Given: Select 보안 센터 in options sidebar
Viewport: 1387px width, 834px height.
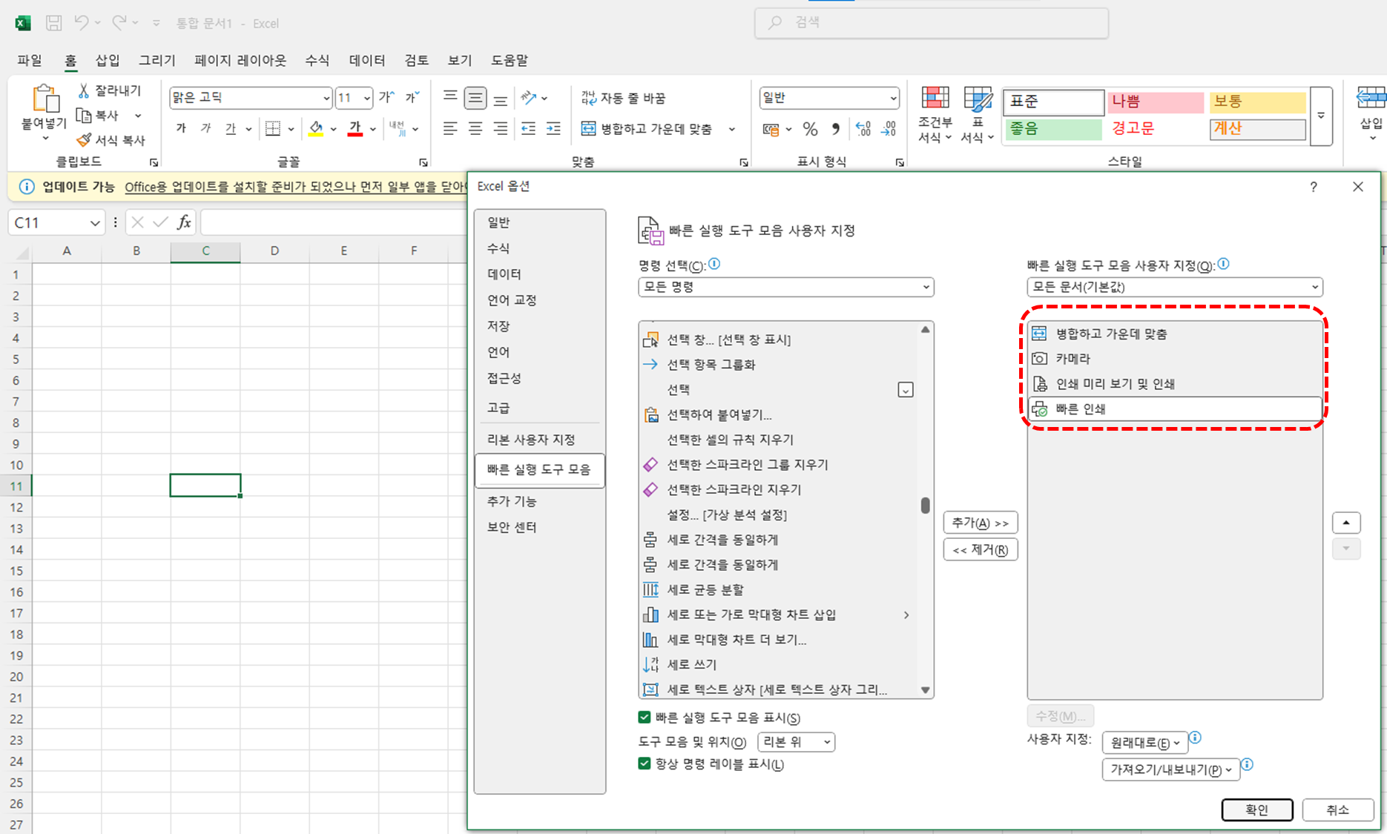Looking at the screenshot, I should [539, 527].
